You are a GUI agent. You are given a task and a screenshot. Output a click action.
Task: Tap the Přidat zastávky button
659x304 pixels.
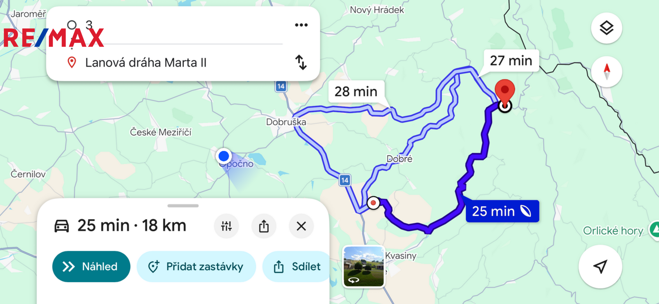(196, 266)
